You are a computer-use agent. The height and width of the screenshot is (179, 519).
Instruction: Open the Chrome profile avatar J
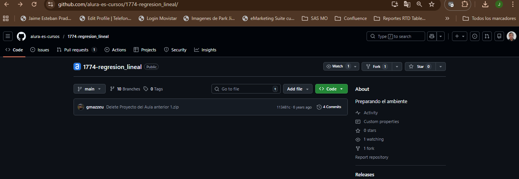coord(499,4)
